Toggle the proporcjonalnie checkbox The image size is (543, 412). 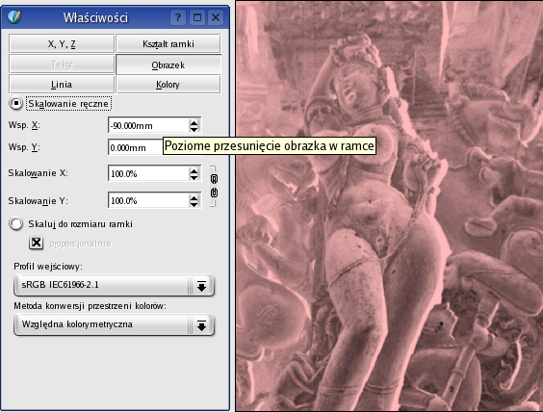click(x=36, y=243)
